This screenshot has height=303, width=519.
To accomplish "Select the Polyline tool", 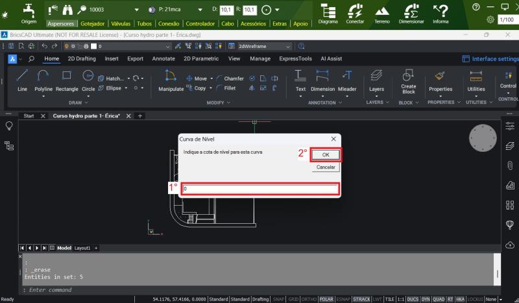I will 43,80.
